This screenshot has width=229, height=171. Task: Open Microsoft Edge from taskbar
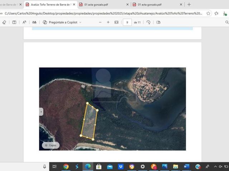88,166
